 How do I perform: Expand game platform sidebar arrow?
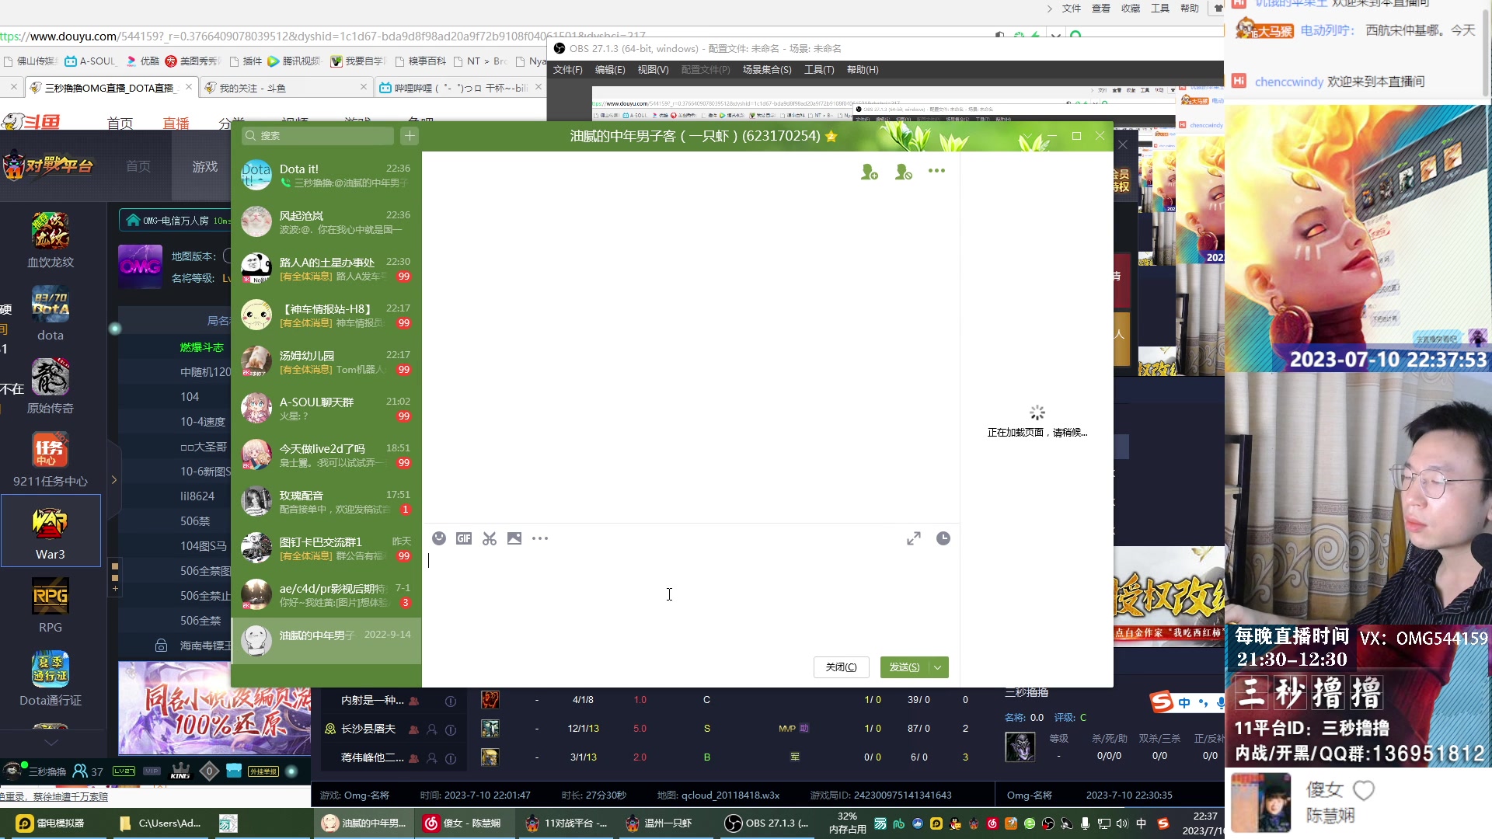click(114, 480)
